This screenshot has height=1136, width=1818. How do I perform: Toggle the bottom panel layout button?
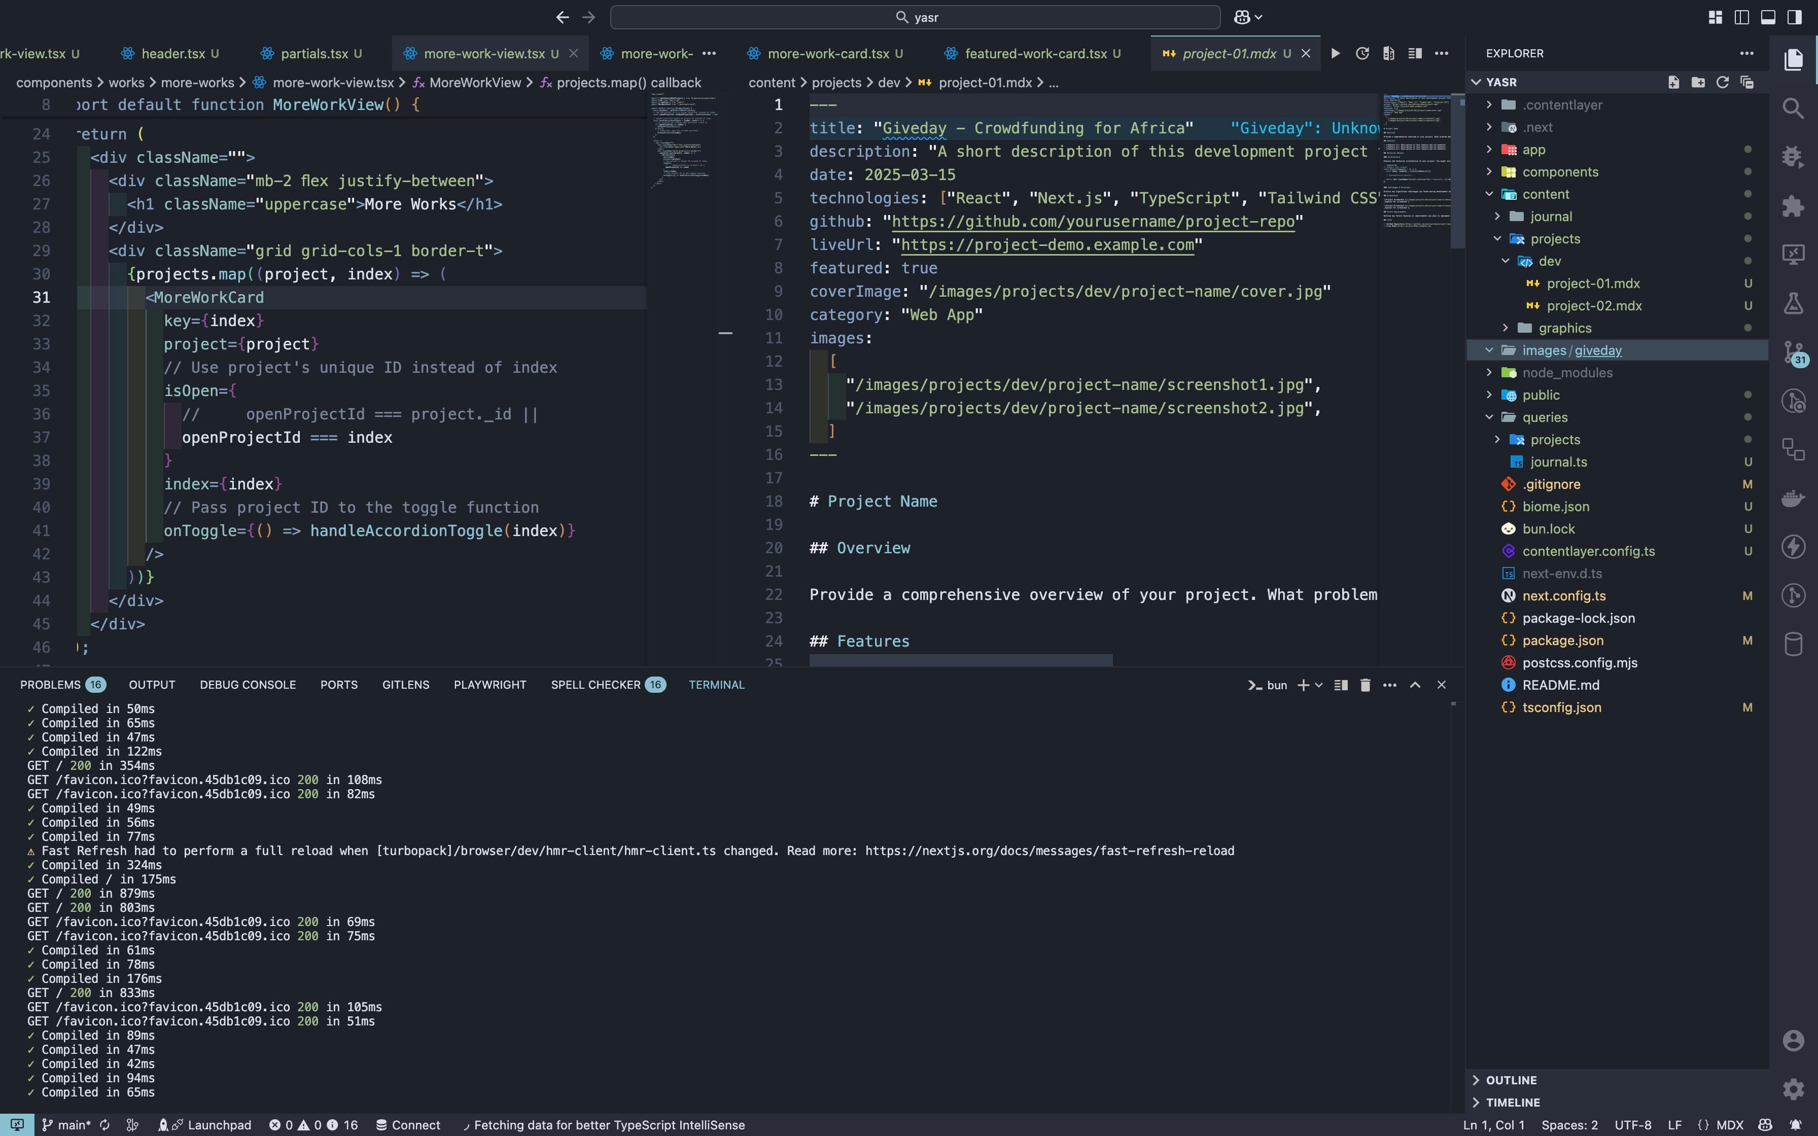click(1768, 17)
